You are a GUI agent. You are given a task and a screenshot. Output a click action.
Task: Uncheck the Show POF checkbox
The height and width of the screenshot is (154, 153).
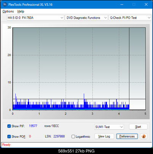click(x=9, y=136)
